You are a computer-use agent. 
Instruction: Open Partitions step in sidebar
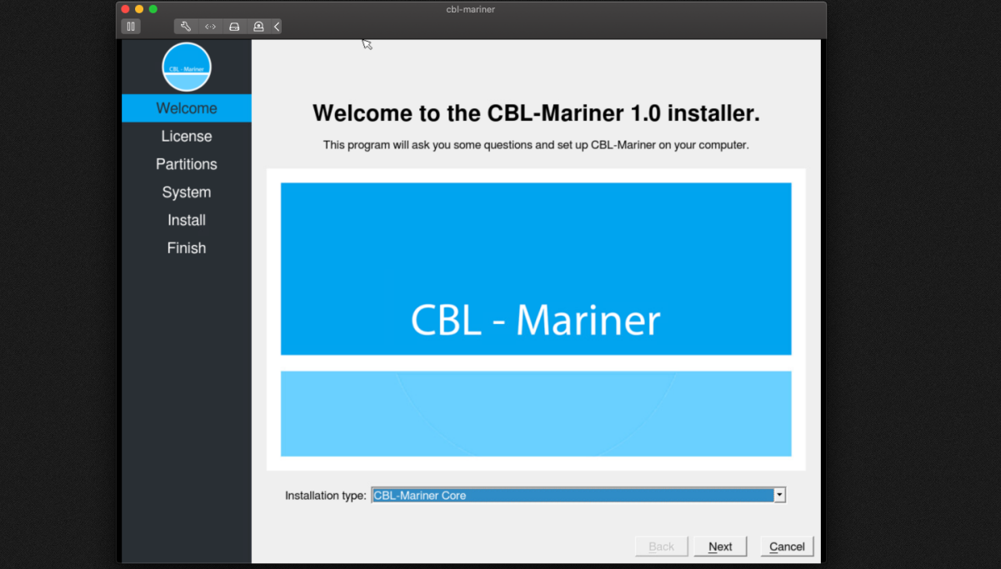[187, 164]
